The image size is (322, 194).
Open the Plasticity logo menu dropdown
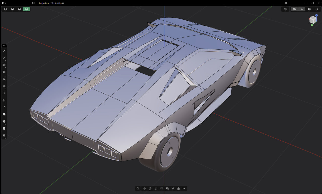[x=4, y=3]
